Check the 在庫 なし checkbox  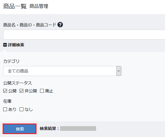tap(22, 109)
